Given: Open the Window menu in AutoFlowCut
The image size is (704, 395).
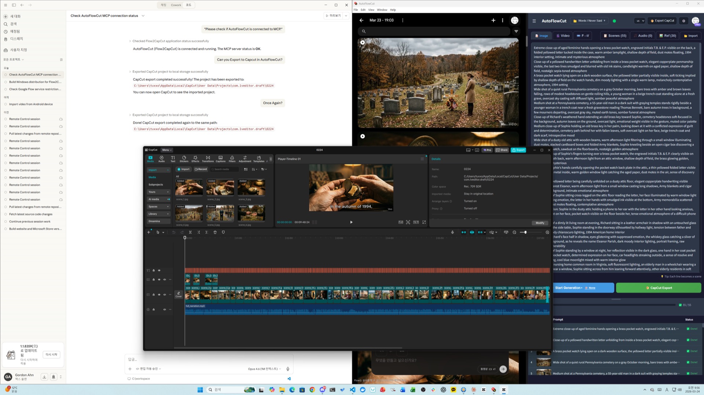Looking at the screenshot, I should (x=382, y=10).
